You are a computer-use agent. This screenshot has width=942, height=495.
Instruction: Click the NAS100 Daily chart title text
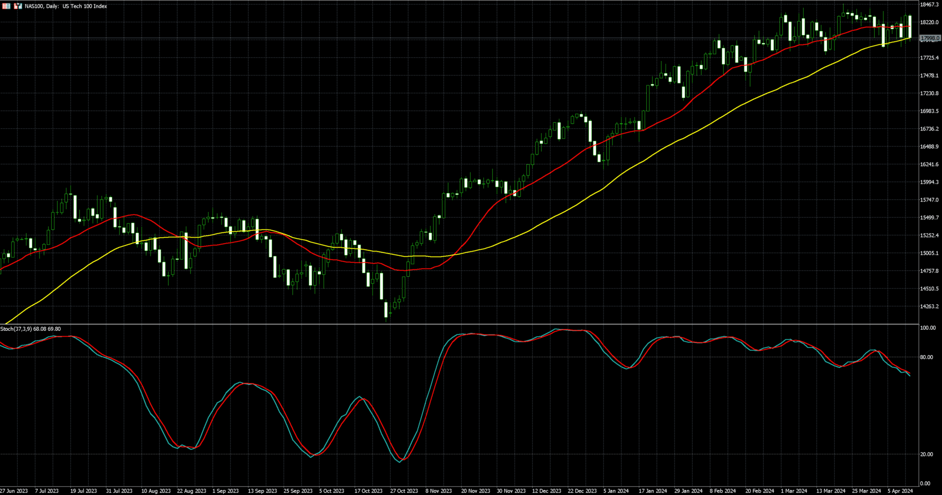(x=66, y=6)
